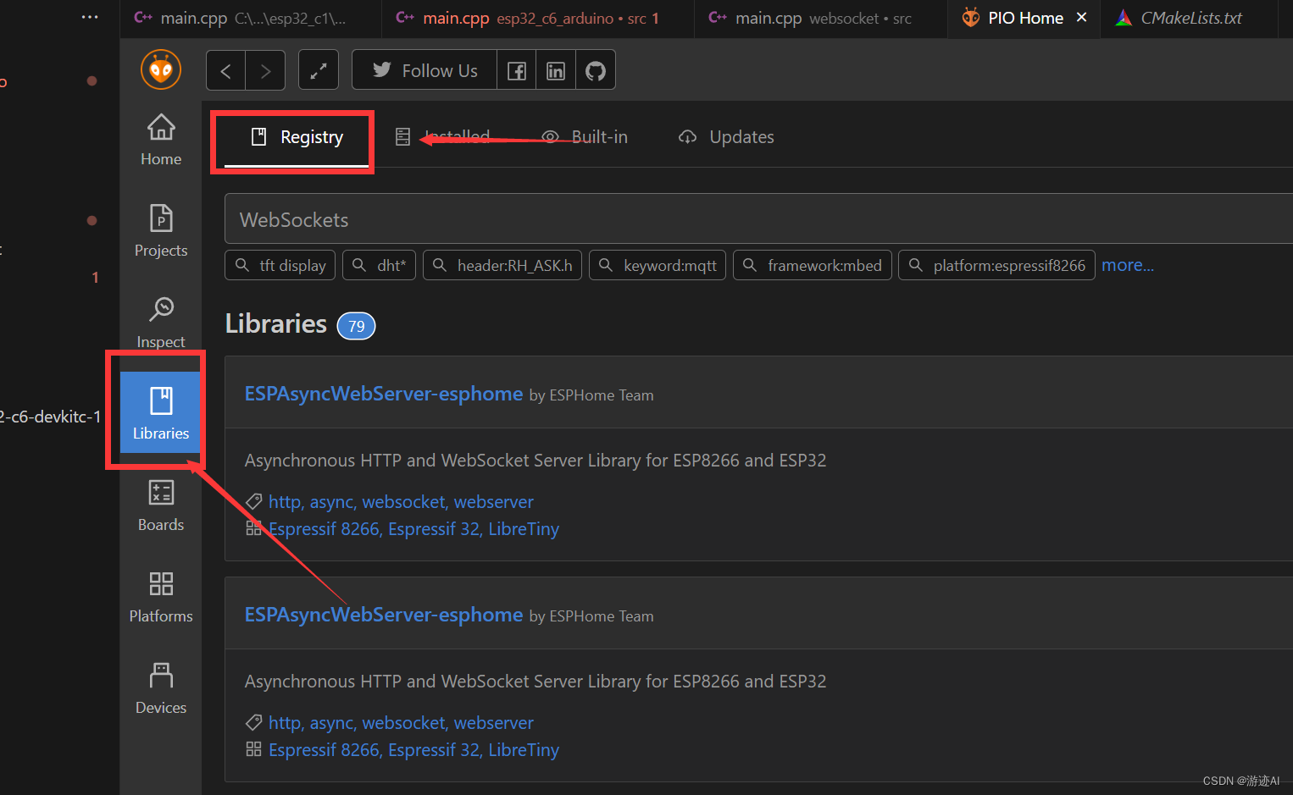Image resolution: width=1293 pixels, height=795 pixels.
Task: Open the Facebook icon link
Action: [x=516, y=70]
